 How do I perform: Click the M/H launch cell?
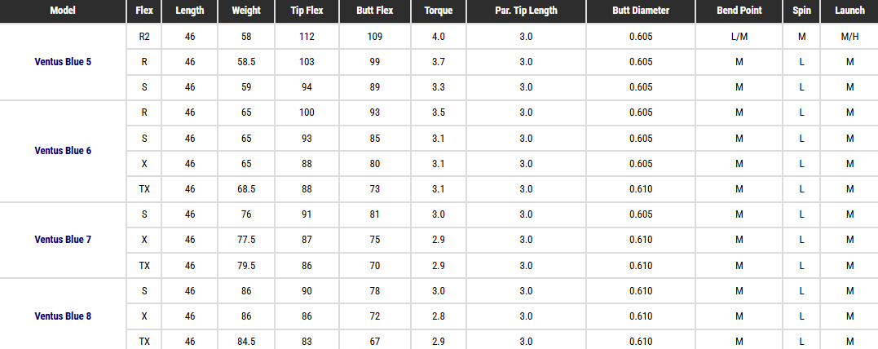(x=849, y=37)
